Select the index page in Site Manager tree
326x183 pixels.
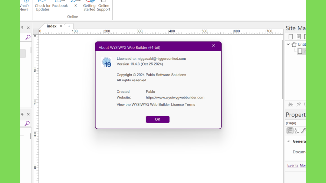(x=302, y=51)
